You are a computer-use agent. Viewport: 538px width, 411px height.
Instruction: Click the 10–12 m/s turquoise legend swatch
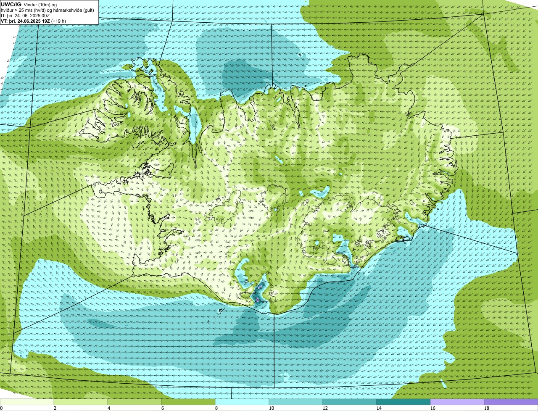point(296,402)
